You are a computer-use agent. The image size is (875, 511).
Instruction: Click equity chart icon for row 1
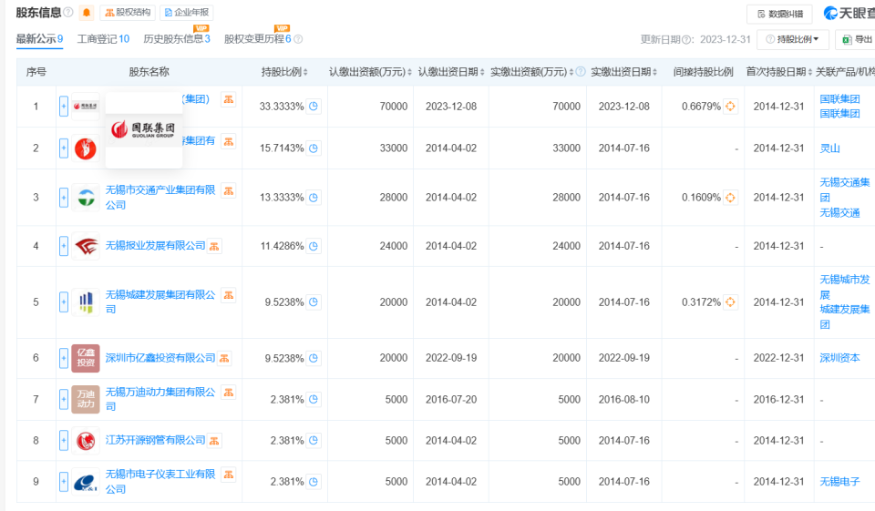(x=228, y=99)
